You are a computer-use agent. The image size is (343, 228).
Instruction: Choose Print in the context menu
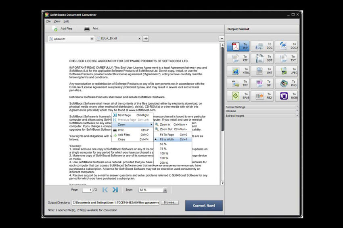click(132, 130)
